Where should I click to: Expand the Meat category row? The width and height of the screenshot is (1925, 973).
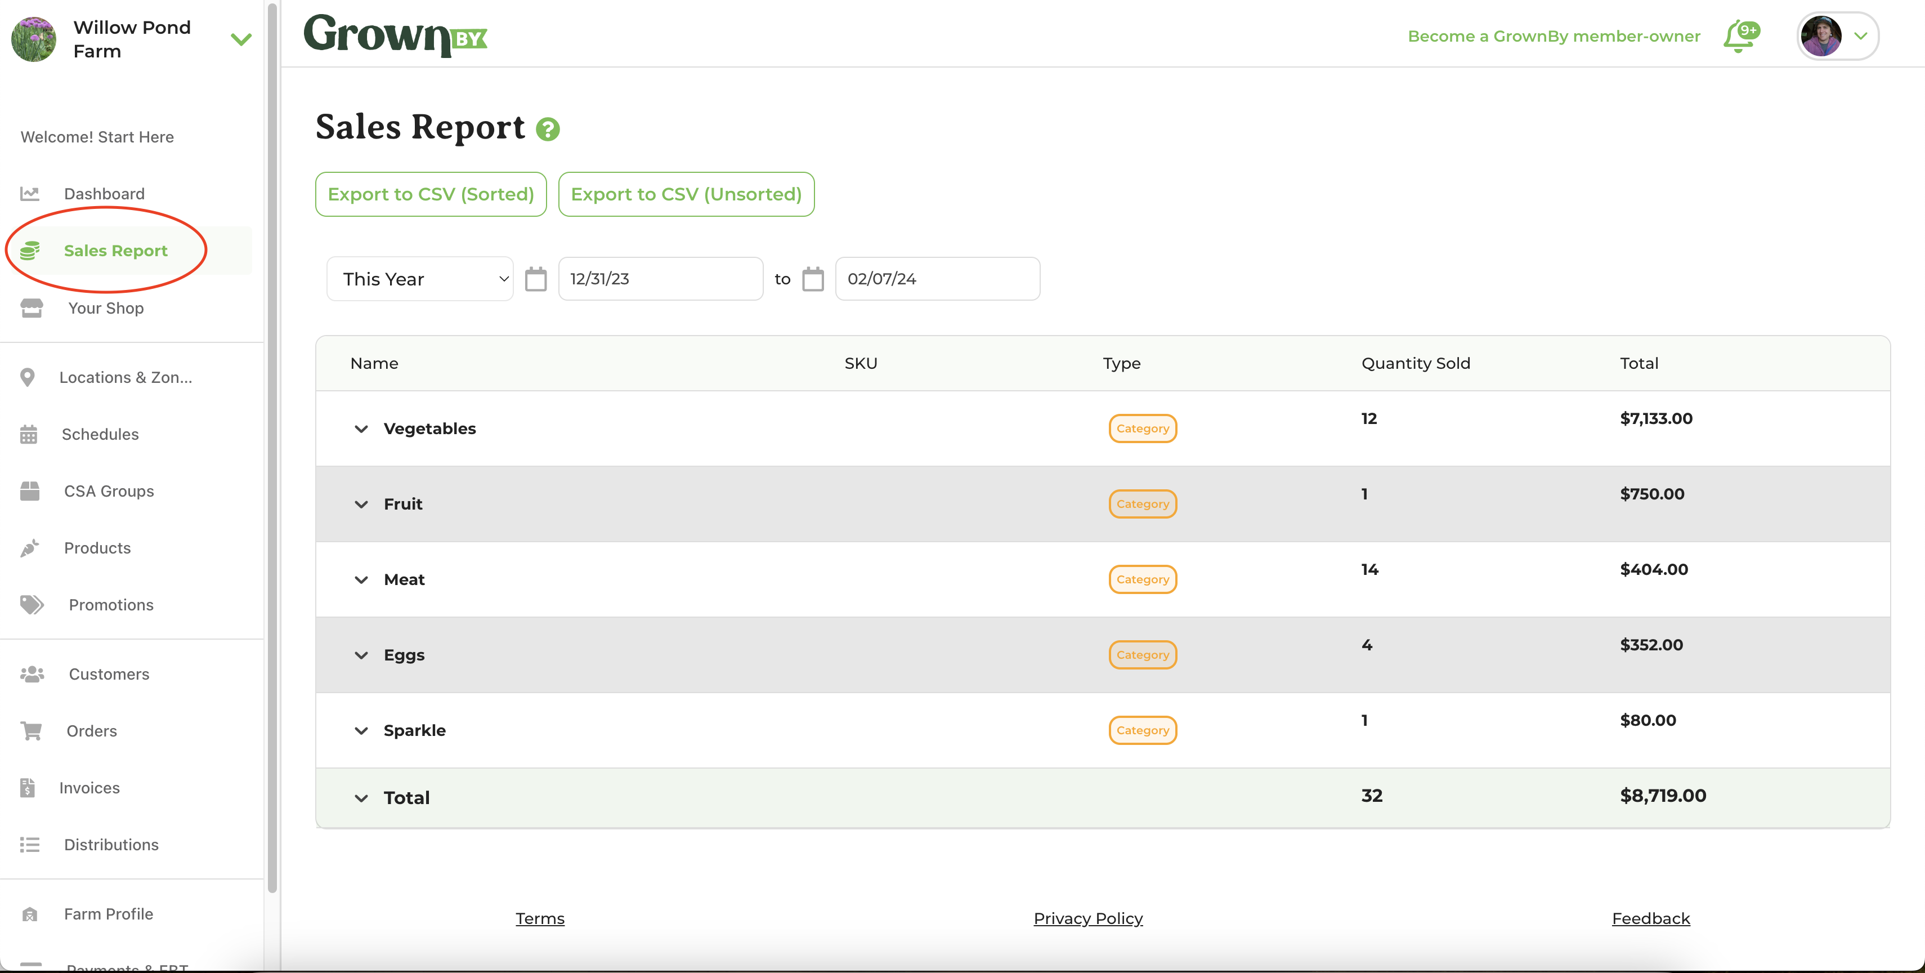[x=361, y=579]
